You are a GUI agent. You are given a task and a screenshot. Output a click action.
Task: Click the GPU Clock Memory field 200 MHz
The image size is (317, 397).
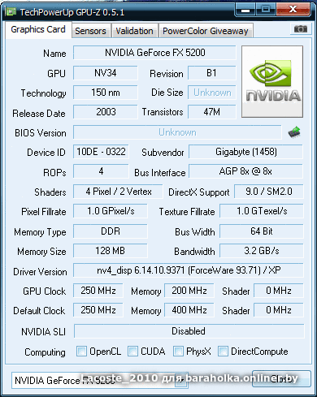point(189,291)
